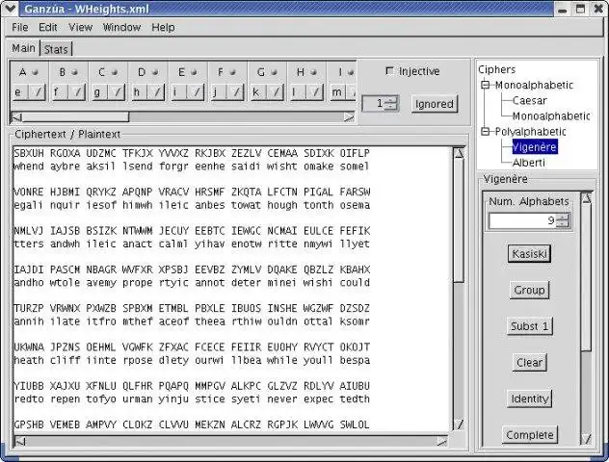Enable the Injective checkbox
Image resolution: width=609 pixels, height=462 pixels.
(x=389, y=71)
